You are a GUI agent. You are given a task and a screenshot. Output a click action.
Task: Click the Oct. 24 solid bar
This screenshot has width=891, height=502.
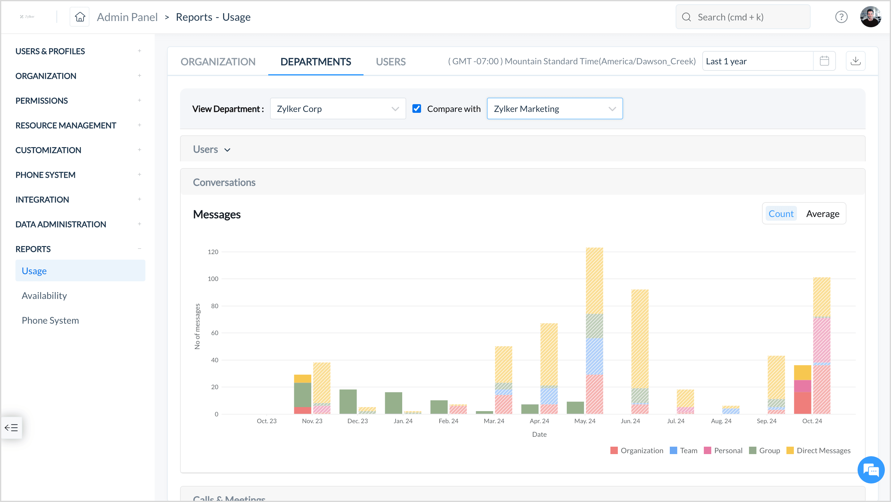pyautogui.click(x=803, y=389)
